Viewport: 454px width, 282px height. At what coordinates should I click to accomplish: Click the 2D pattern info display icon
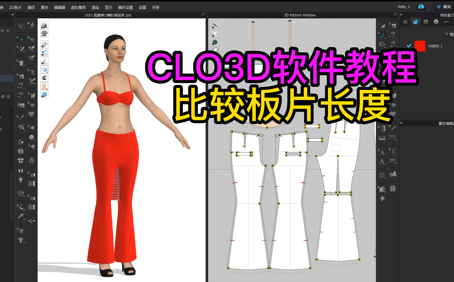pos(215,42)
